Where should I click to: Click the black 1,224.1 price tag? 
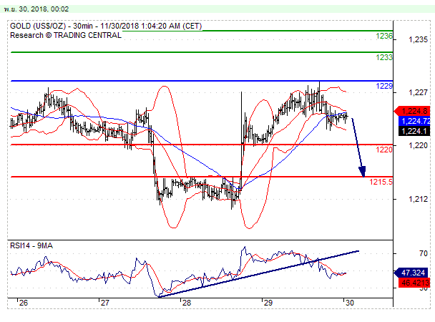(414, 131)
